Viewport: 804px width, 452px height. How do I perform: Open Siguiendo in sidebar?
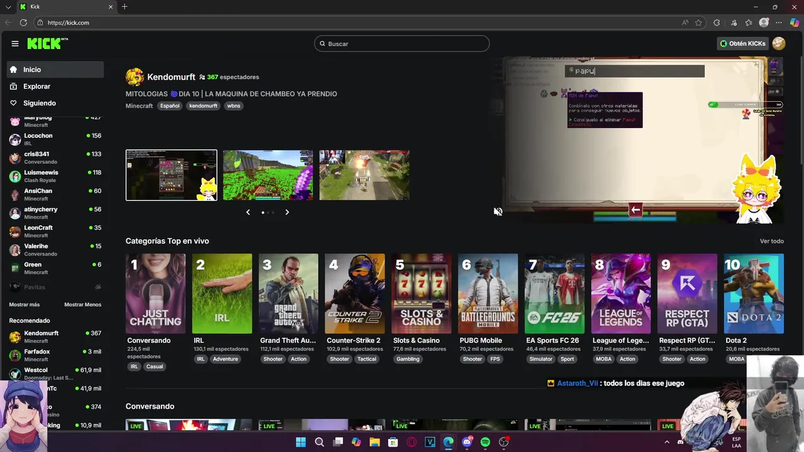click(x=55, y=103)
